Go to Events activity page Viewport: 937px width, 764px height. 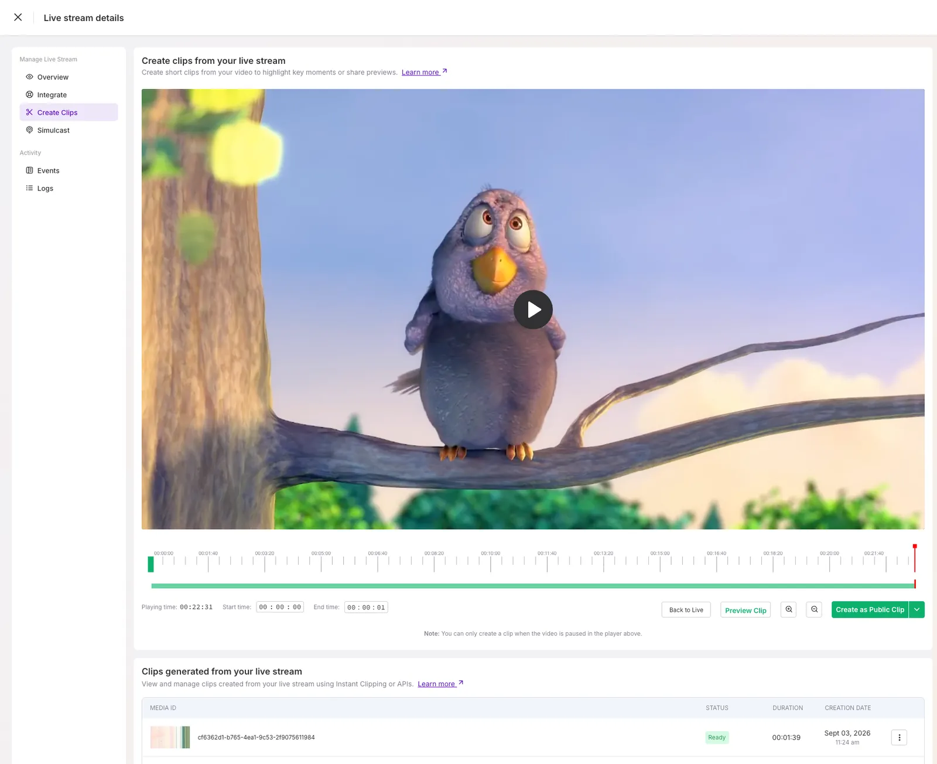(x=69, y=170)
